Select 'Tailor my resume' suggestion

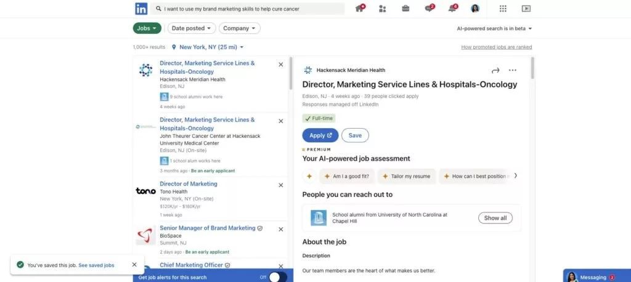[x=407, y=176]
